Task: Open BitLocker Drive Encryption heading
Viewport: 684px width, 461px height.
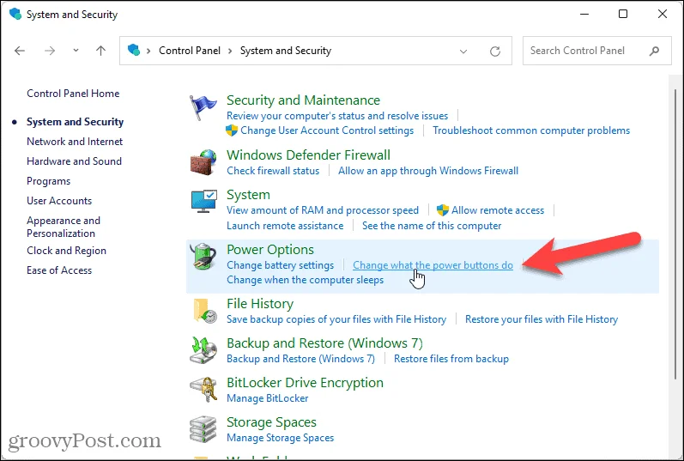Action: point(305,383)
